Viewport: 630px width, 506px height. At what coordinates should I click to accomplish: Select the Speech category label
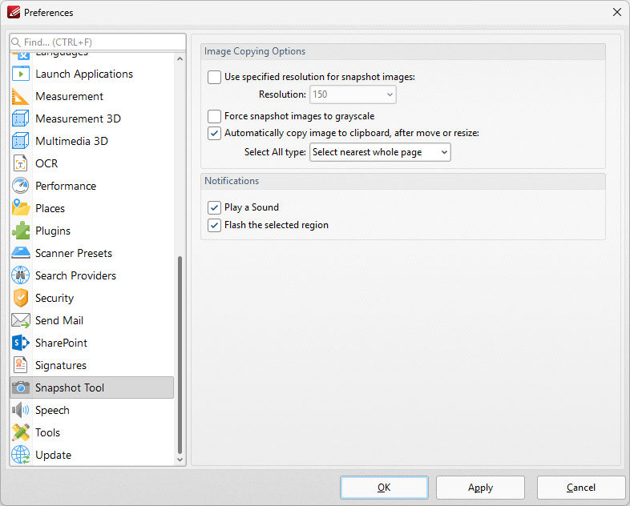coord(52,410)
